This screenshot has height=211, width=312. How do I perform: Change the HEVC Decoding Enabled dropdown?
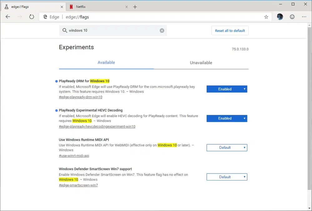[227, 118]
